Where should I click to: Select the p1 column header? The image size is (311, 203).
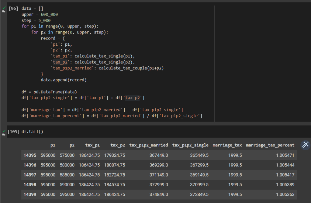coord(53,145)
